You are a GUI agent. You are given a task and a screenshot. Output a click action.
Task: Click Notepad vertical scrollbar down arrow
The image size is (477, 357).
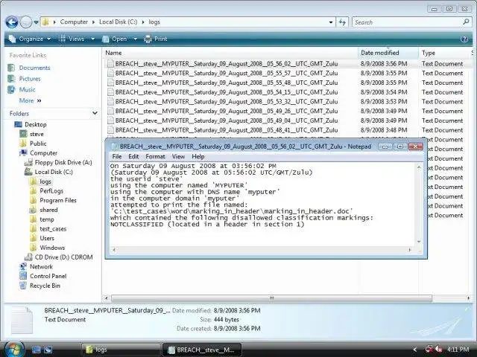[x=419, y=242]
